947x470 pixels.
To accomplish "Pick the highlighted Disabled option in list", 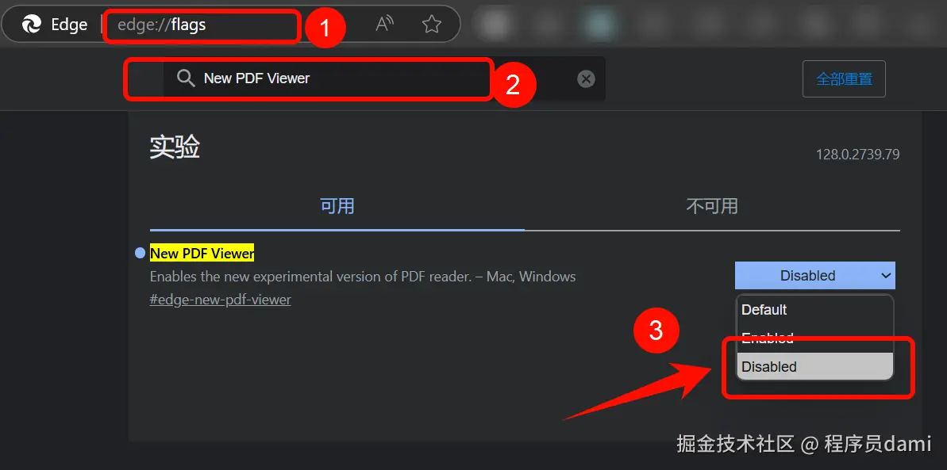I will [814, 366].
